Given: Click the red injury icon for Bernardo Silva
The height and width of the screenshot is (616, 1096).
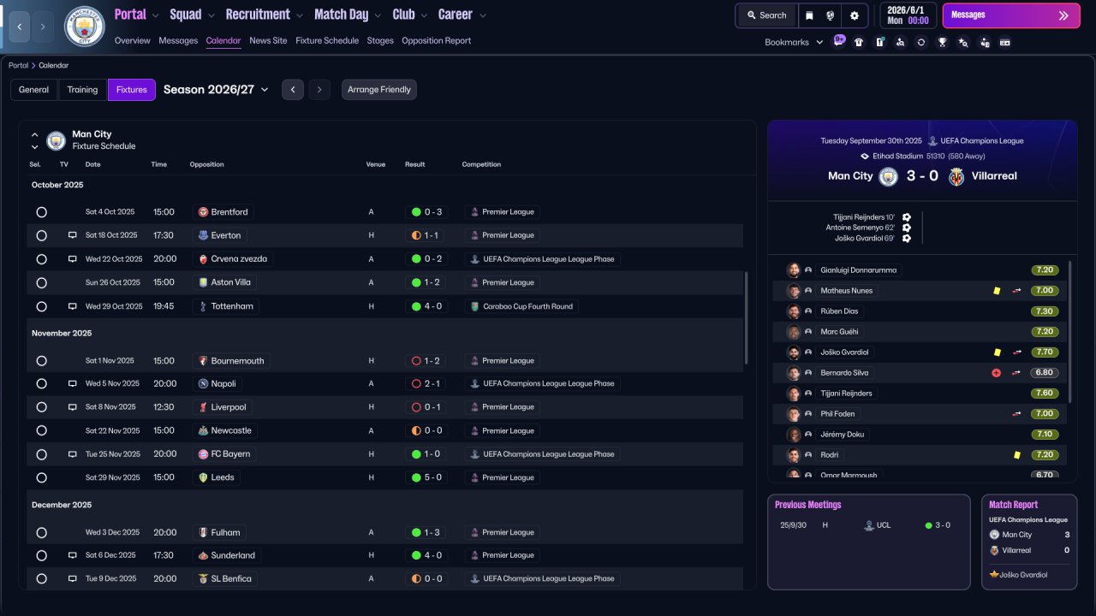Looking at the screenshot, I should 996,373.
